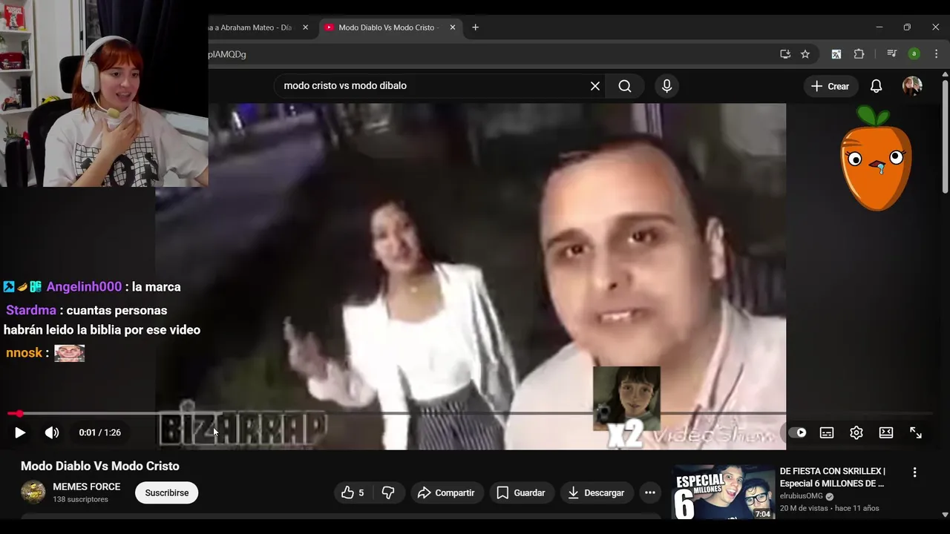Click the video title Modo Diablo Vs Modo Cristo

(x=100, y=466)
